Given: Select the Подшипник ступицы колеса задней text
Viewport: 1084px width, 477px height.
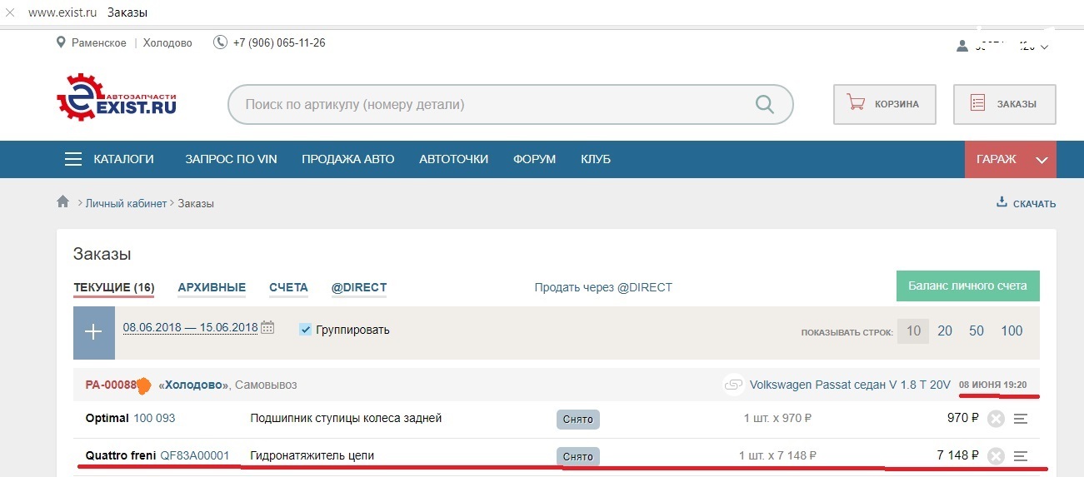Looking at the screenshot, I should pyautogui.click(x=346, y=418).
